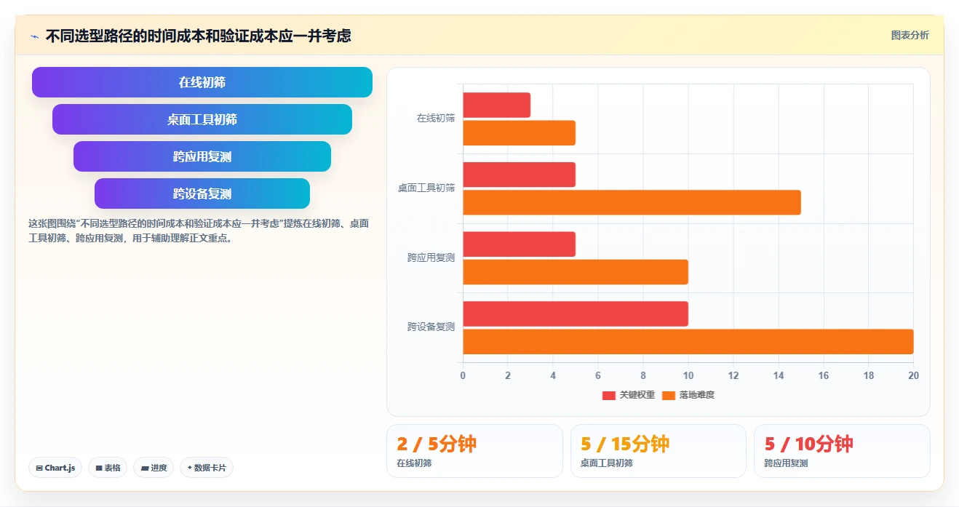Screen dimensions: 959x507
Task: Click the 表格 tag chip
Action: (108, 468)
